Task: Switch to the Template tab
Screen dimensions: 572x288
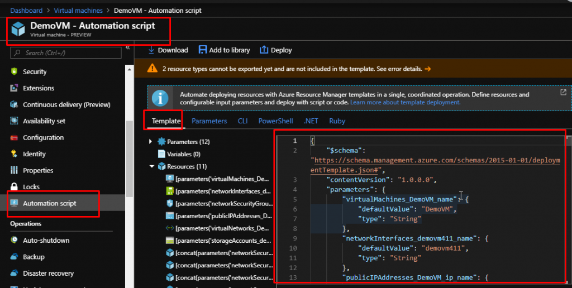Action: pos(166,121)
